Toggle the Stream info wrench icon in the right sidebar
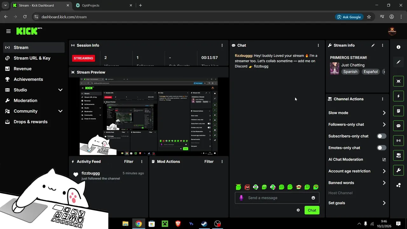The image size is (407, 229). tap(398, 170)
